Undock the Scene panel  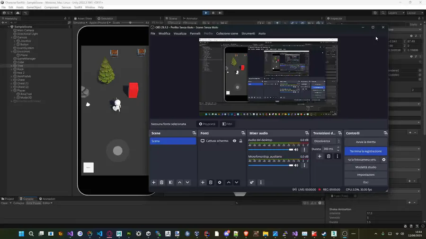pos(194,133)
